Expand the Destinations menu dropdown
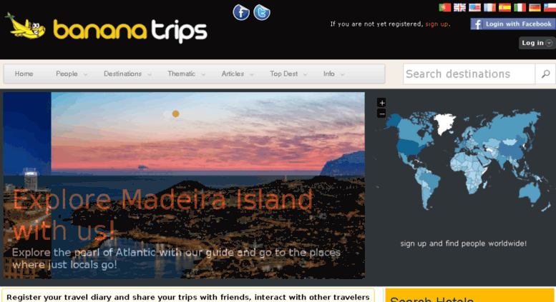The image size is (556, 302). click(127, 74)
